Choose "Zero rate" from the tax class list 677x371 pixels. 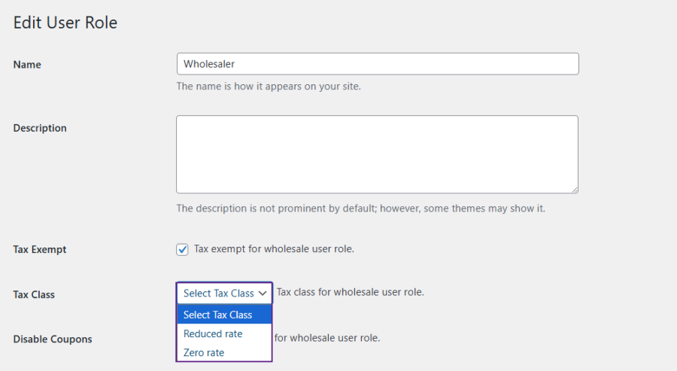pyautogui.click(x=204, y=352)
